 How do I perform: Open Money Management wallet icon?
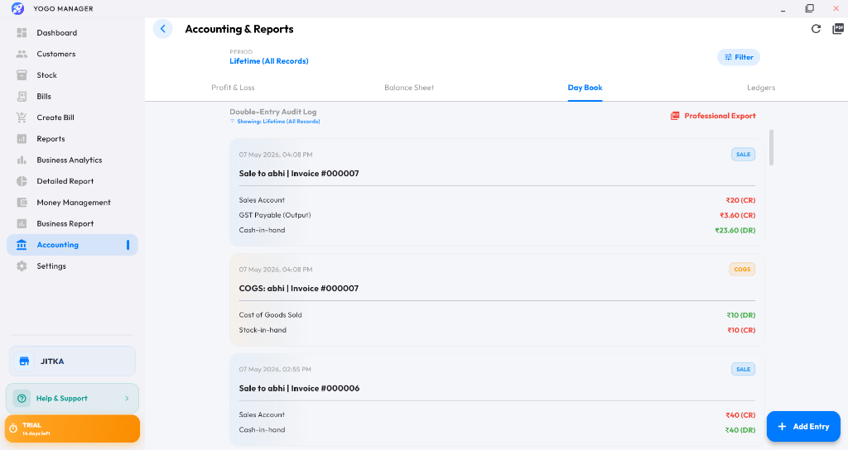22,203
